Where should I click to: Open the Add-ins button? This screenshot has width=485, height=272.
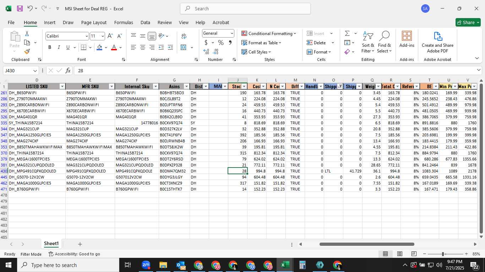pos(407,39)
